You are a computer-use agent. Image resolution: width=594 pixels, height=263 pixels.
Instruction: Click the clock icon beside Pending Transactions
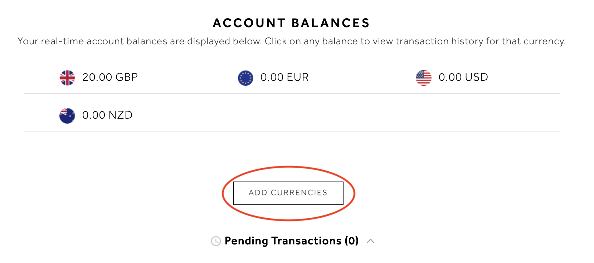216,241
